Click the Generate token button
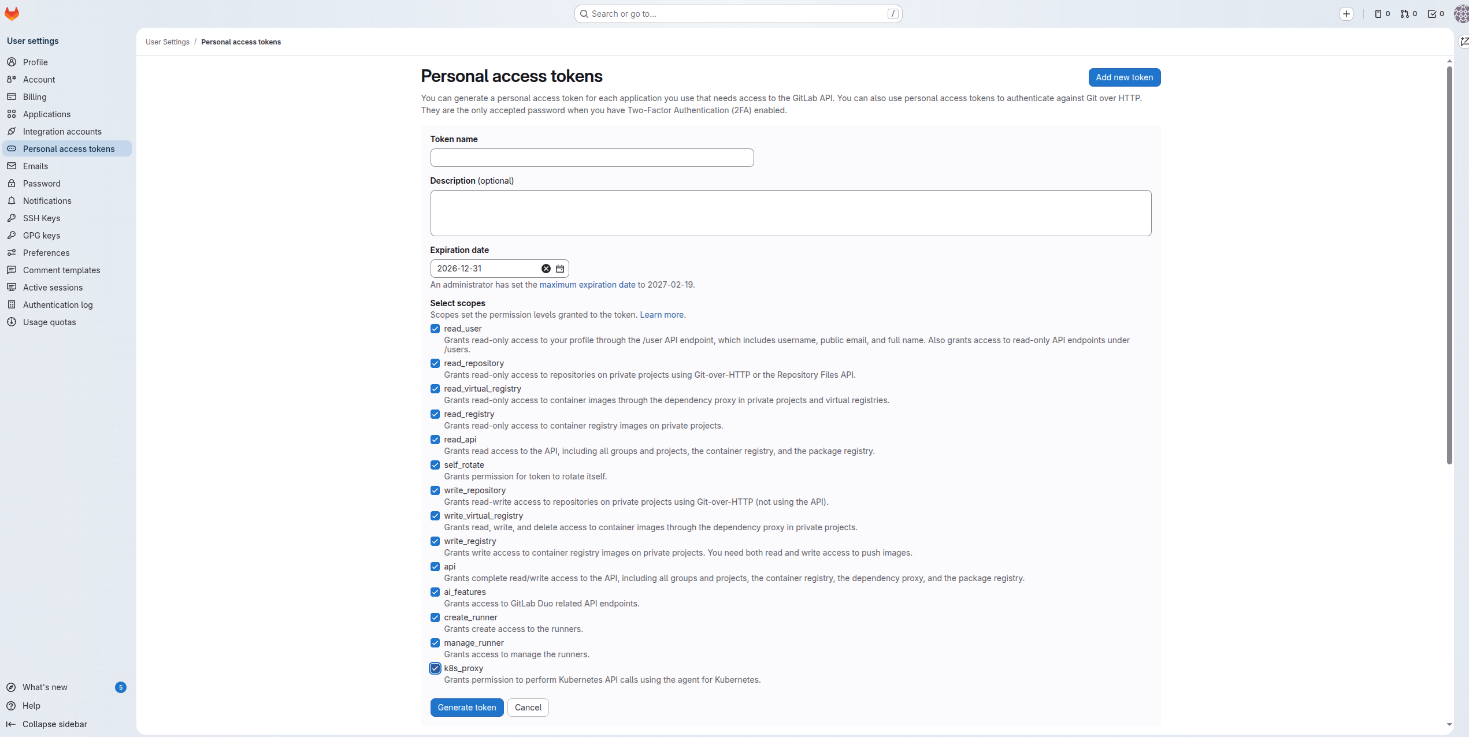Screen dimensions: 1469x737 (466, 707)
